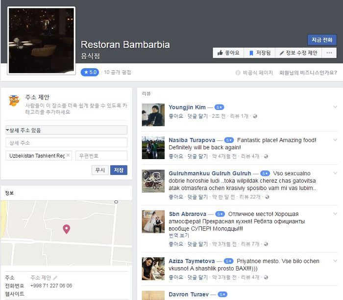Image resolution: width=343 pixels, height=300 pixels.
Task: Click Davron Turaev's 5-star badge
Action: point(222,295)
